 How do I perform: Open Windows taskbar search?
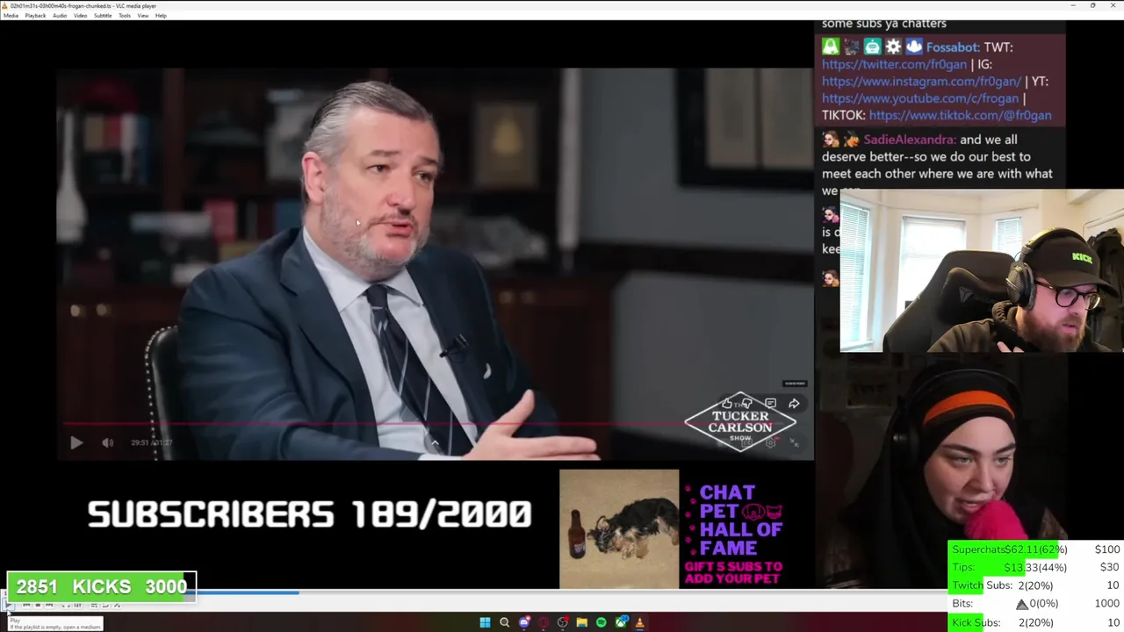point(504,622)
